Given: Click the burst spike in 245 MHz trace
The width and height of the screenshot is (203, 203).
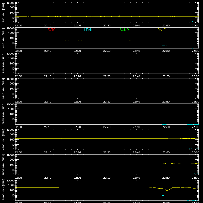Looking at the screenshot, I should (x=119, y=15).
